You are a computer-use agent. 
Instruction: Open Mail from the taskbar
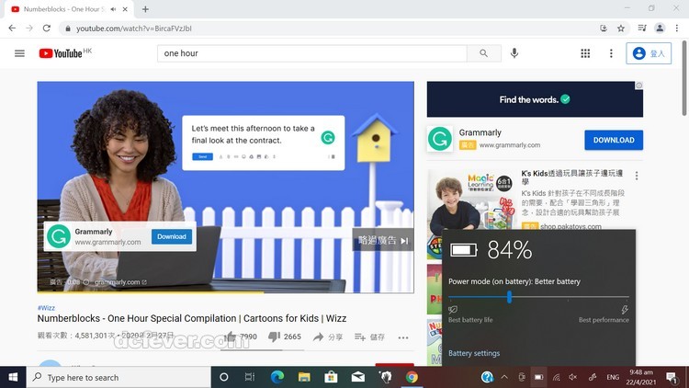357,377
